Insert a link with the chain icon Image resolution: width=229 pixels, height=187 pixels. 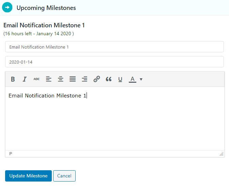tap(96, 79)
